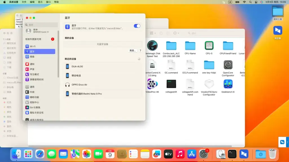Click Finder share toolbar button
Viewport: 289px width, 162px height.
[161, 33]
